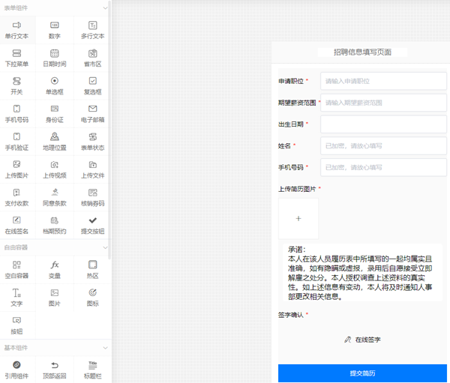Select the 手机号码 phone number component

[x=17, y=114]
